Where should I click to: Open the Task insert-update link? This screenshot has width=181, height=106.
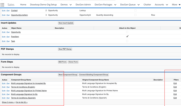click(13, 41)
